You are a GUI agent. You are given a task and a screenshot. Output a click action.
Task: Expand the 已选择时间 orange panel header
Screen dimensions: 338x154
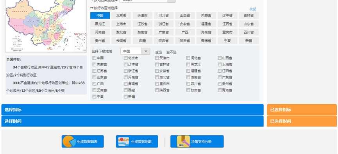point(302,121)
